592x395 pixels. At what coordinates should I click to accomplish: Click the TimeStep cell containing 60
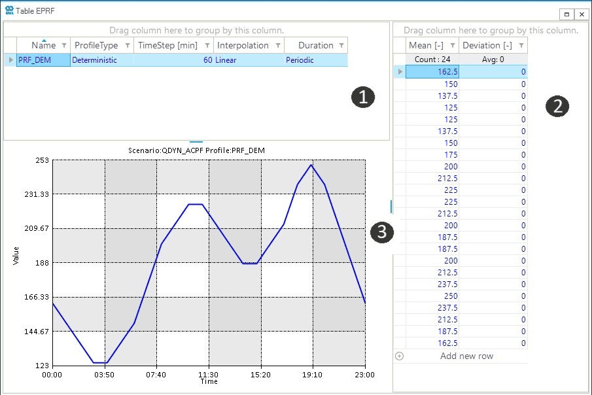[173, 60]
